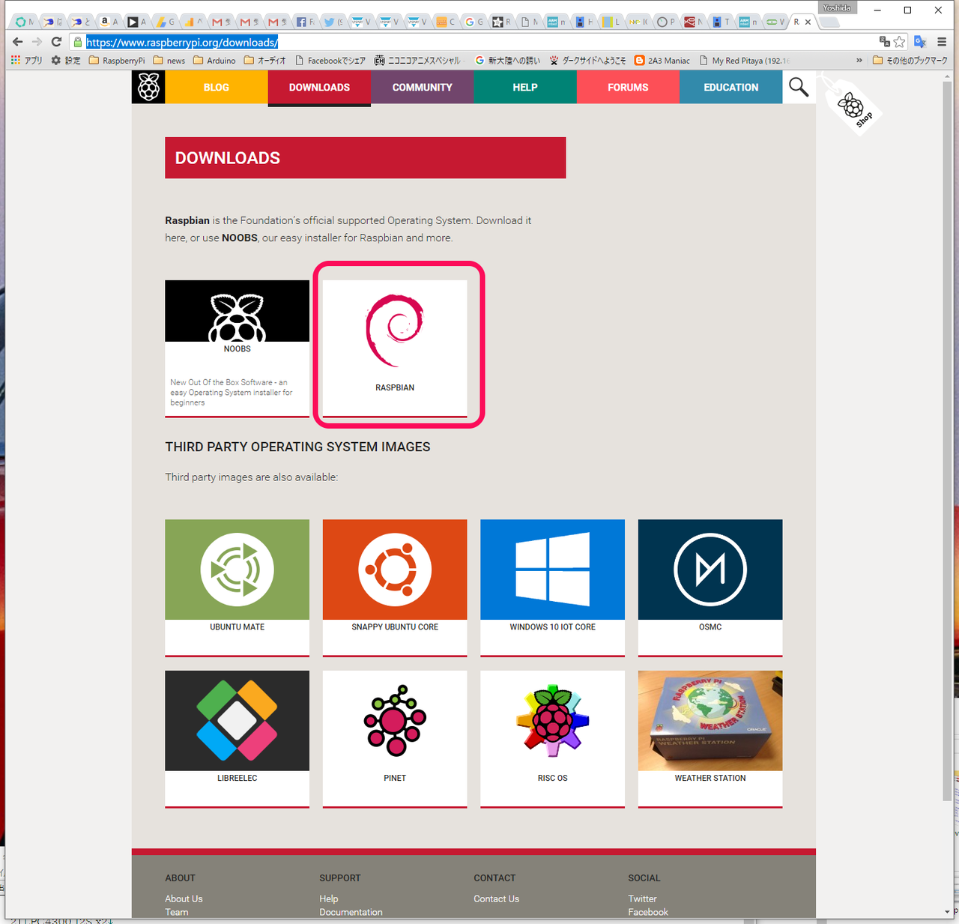Reload the page with refresh icon

(56, 42)
